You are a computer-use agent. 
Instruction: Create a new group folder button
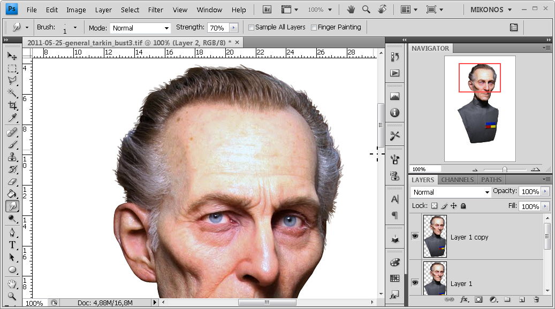pos(507,300)
